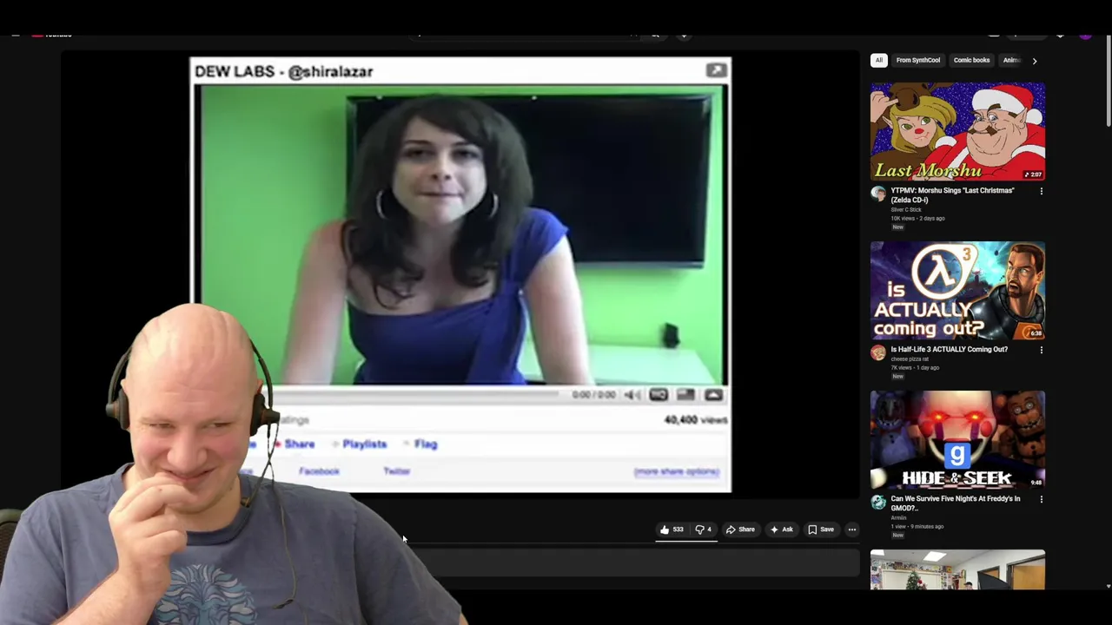Visit the cheese pizza rat channel name
1112x625 pixels.
(x=910, y=359)
